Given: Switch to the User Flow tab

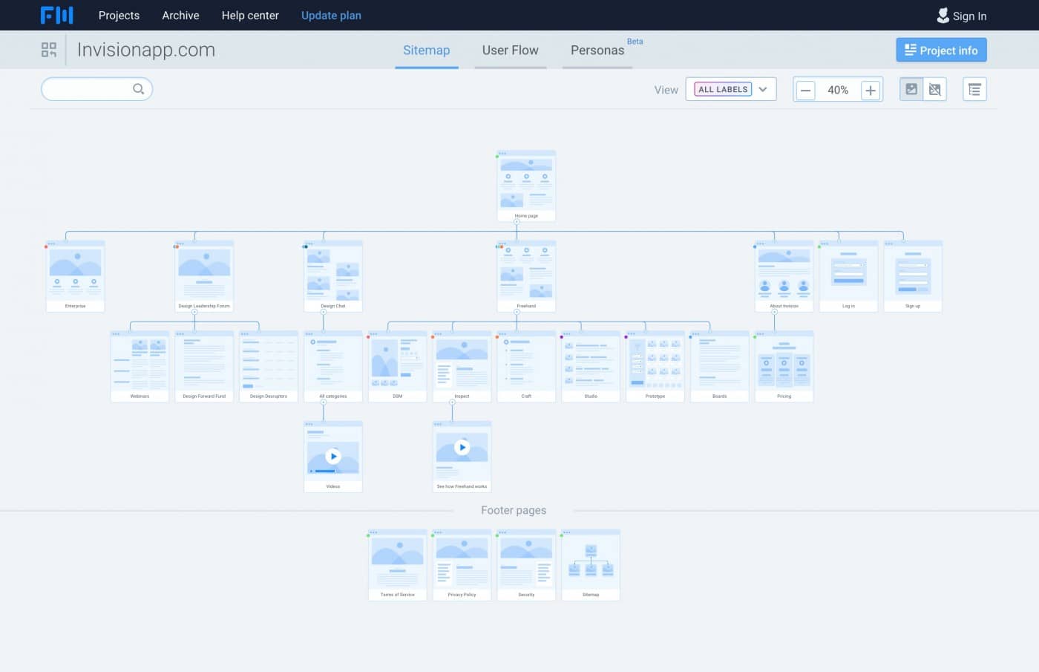Looking at the screenshot, I should 510,50.
